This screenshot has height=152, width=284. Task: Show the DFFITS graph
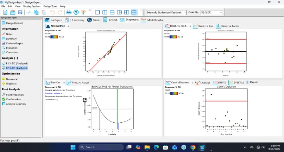click(x=219, y=83)
